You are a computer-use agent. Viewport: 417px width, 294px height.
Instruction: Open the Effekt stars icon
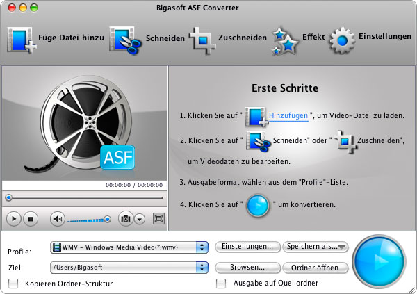click(285, 41)
